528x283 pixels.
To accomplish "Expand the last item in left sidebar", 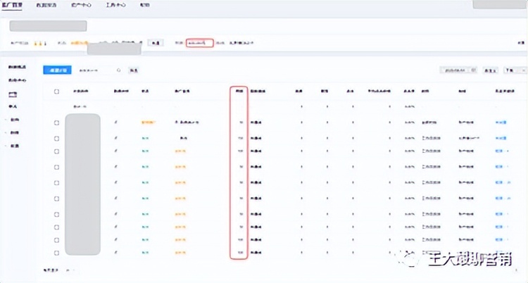I will pos(13,146).
